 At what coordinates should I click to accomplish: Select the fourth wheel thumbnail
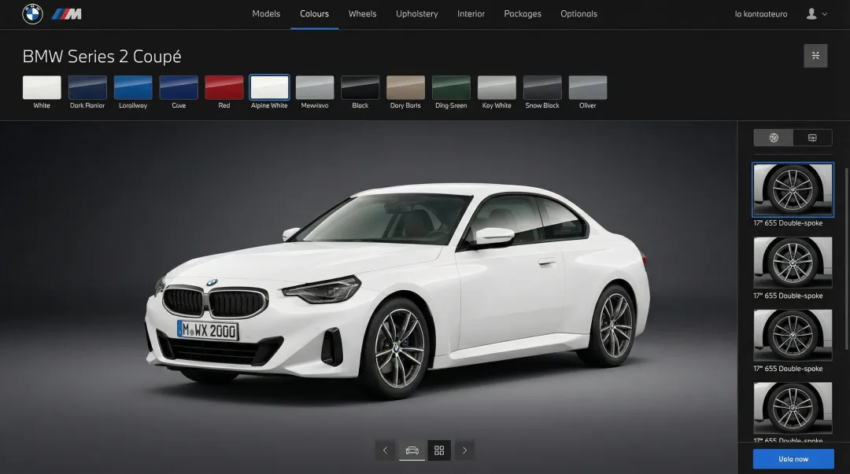793,407
